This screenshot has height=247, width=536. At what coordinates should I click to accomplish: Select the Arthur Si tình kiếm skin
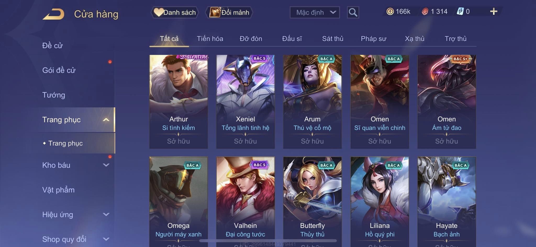pyautogui.click(x=178, y=102)
